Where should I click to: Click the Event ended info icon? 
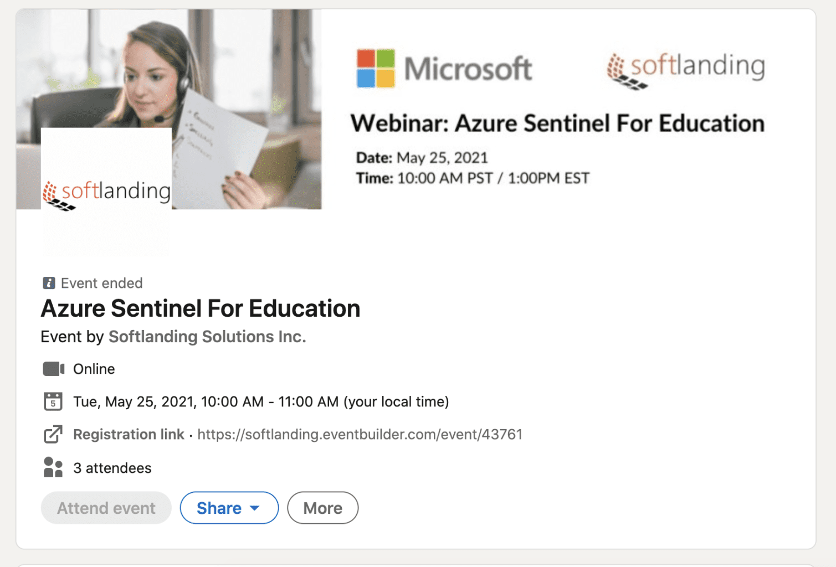49,283
